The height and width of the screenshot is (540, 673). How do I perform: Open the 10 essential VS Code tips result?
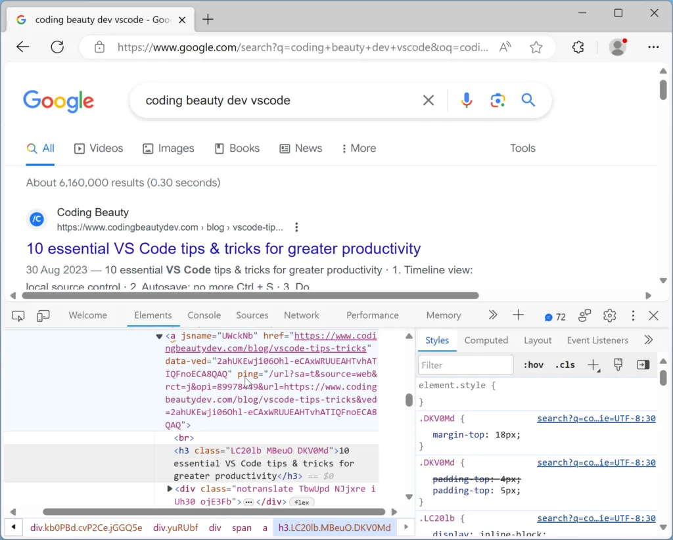(x=223, y=249)
